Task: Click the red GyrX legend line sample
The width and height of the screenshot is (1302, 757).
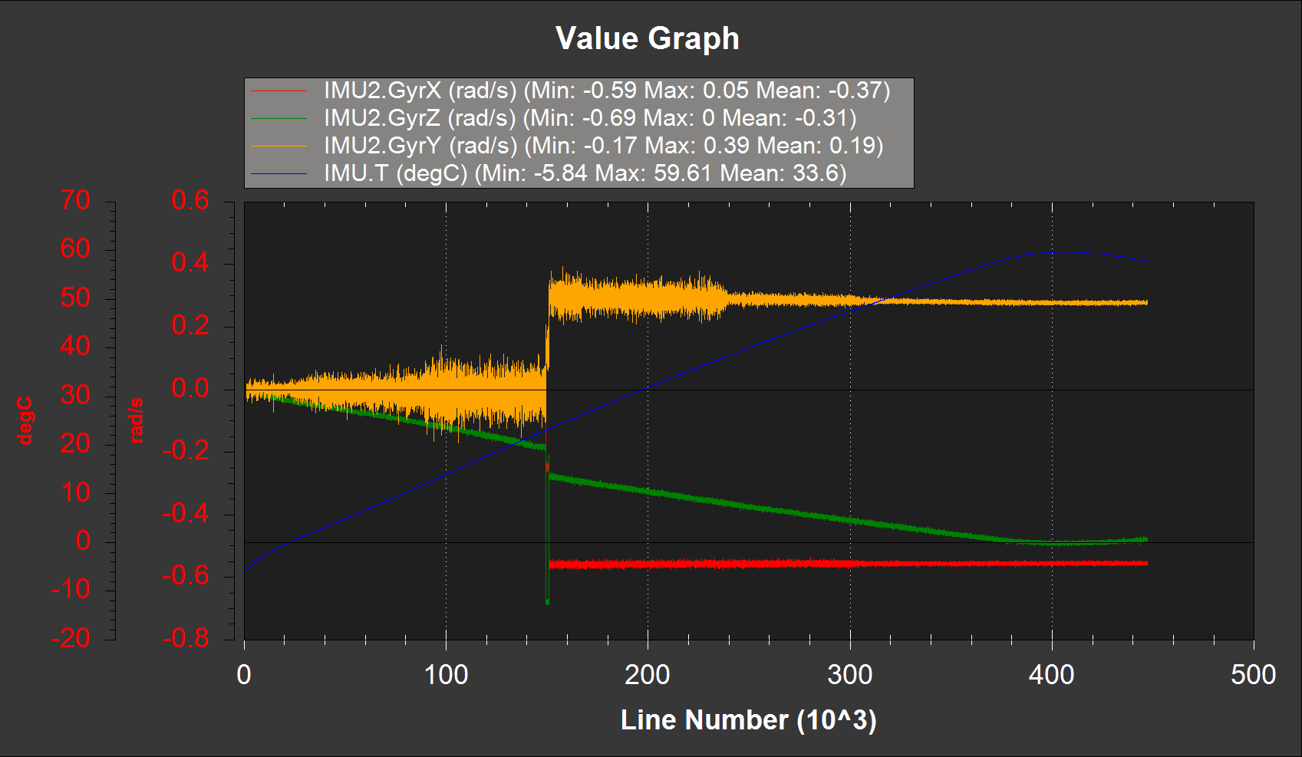Action: [279, 91]
